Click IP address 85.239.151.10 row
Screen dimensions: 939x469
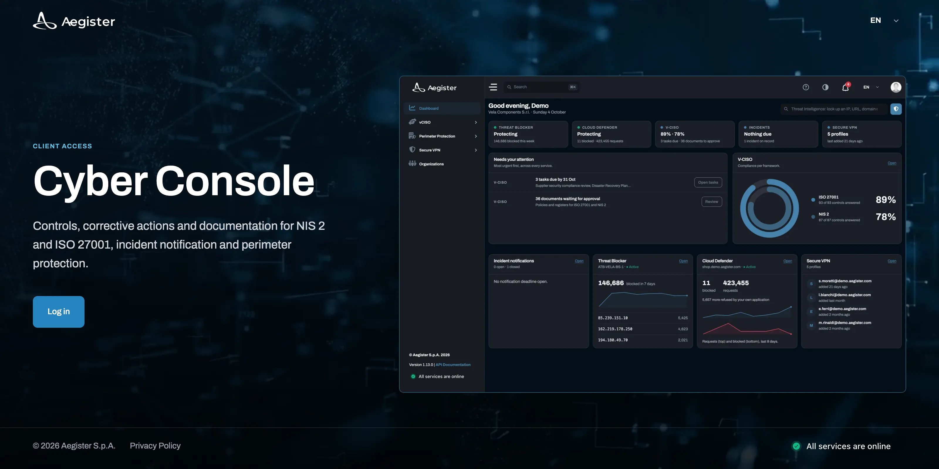tap(643, 318)
